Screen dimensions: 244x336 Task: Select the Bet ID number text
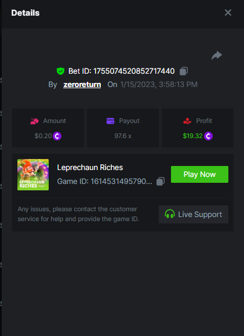(134, 71)
